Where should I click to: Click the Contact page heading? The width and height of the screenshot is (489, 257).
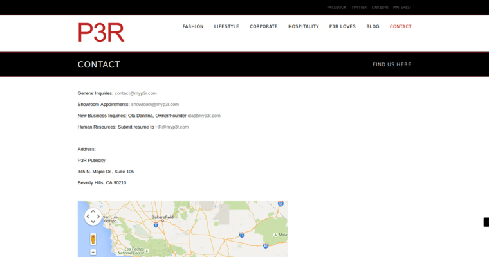[x=99, y=64]
